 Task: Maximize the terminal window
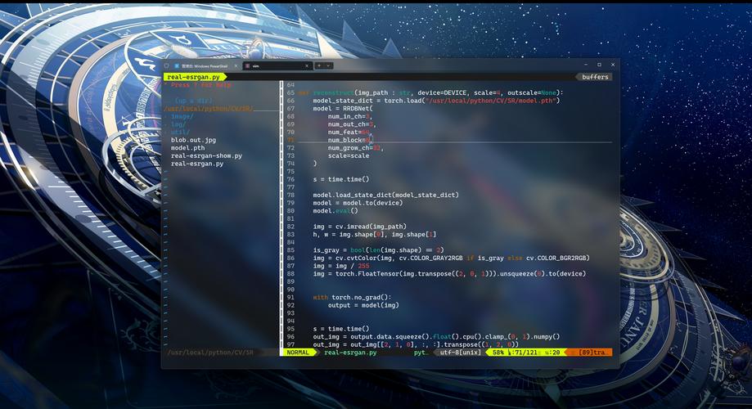(599, 65)
